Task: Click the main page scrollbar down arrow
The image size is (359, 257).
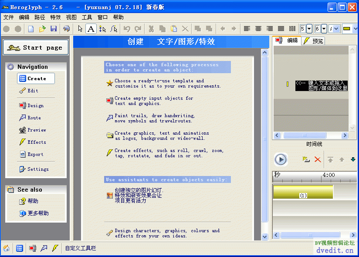Action: 264,237
